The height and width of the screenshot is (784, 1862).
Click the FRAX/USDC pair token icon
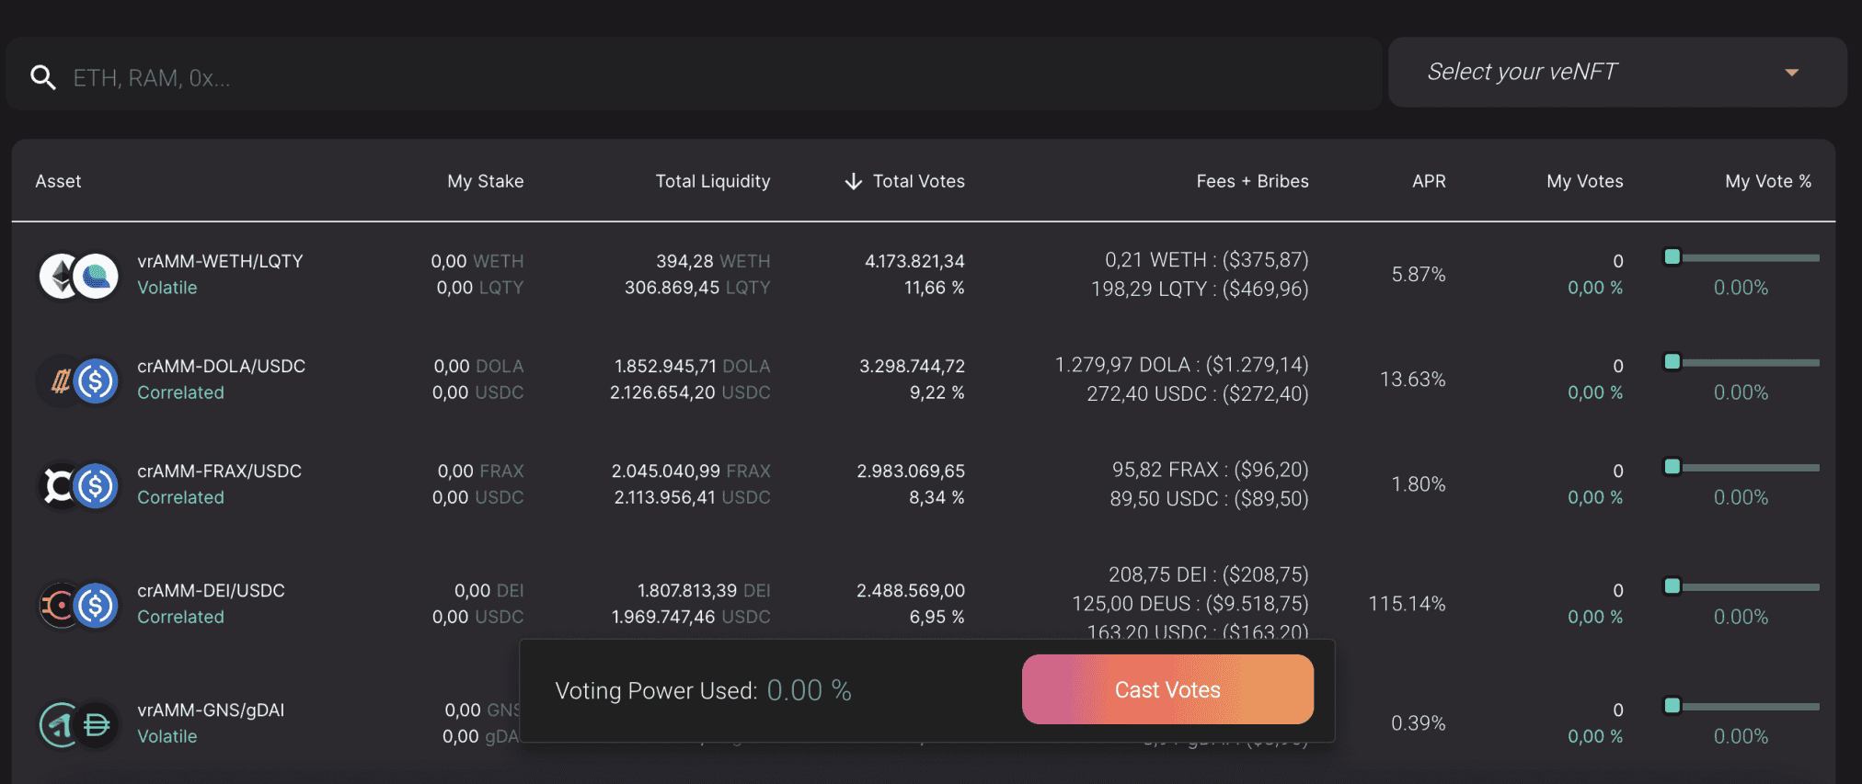tap(78, 485)
